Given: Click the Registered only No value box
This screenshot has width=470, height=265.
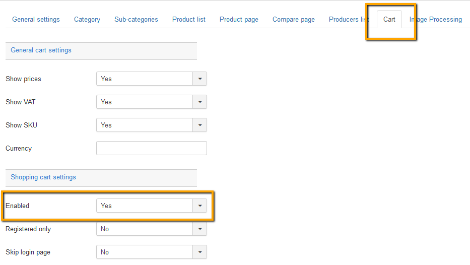Looking at the screenshot, I should (x=145, y=229).
